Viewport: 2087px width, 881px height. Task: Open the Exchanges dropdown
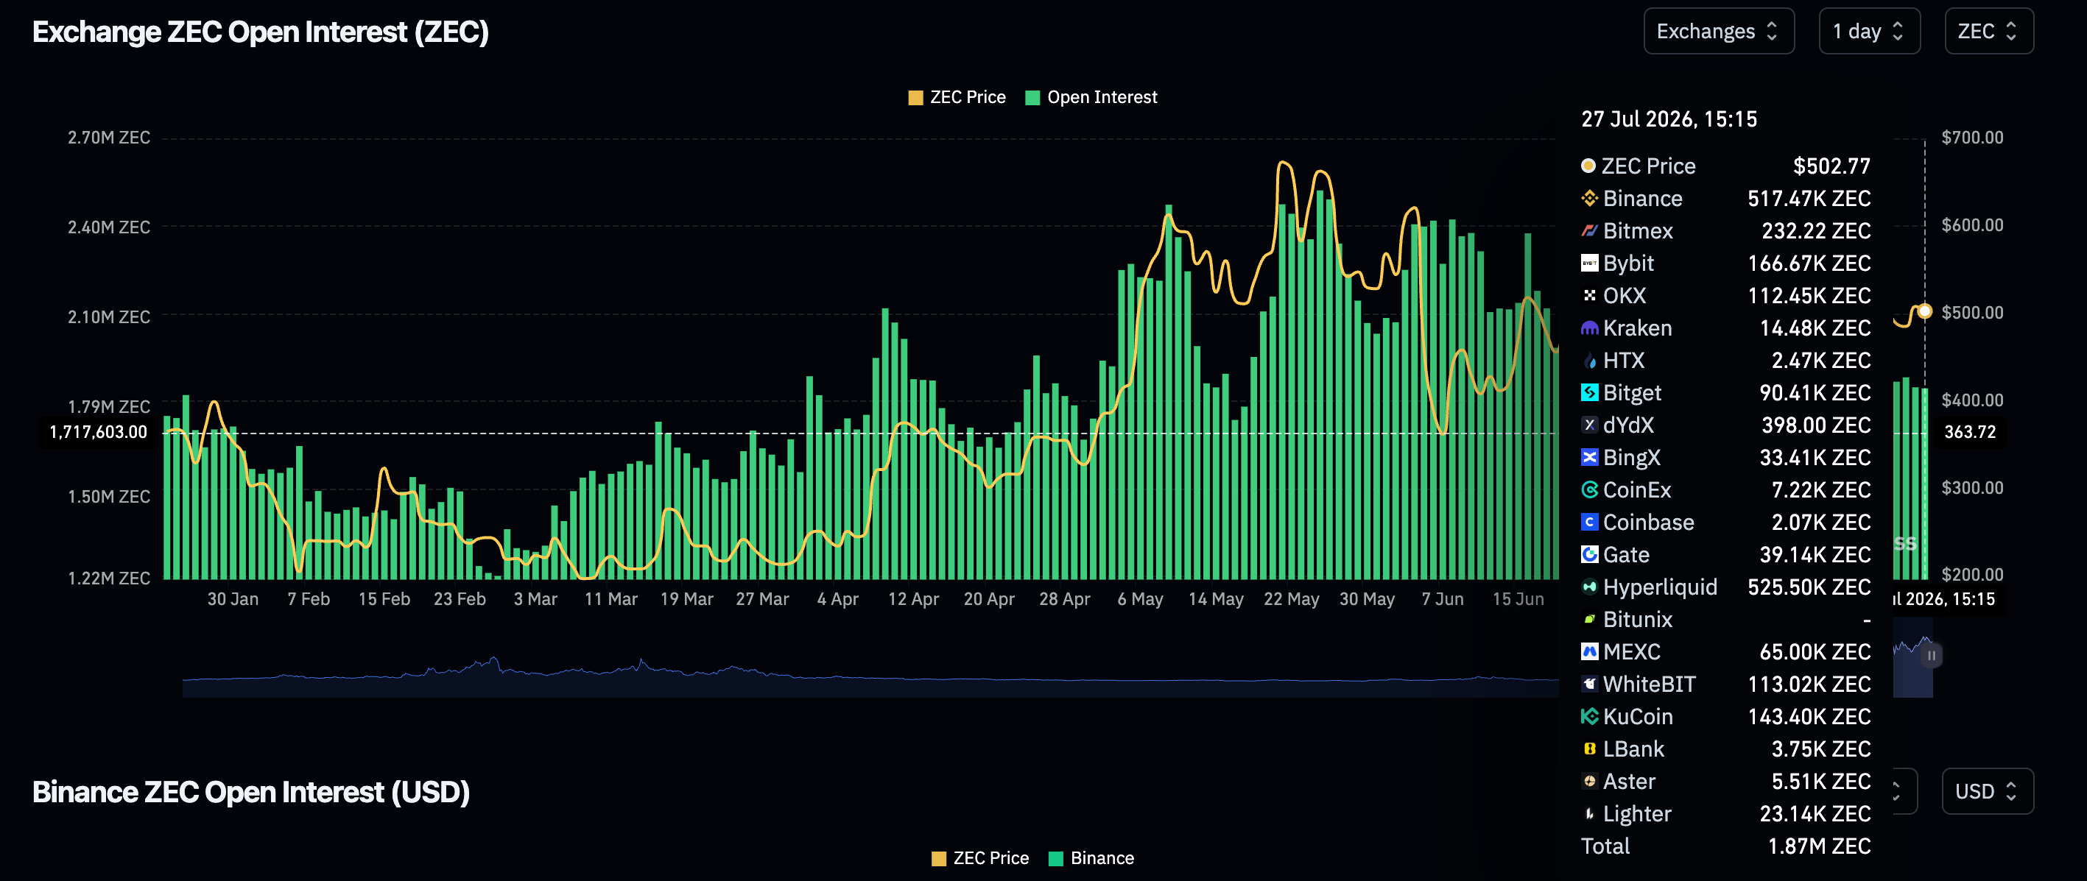[1718, 32]
